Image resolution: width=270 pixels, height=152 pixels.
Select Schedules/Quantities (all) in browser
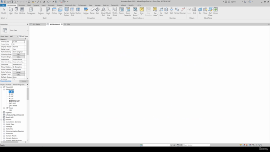tap(15, 115)
